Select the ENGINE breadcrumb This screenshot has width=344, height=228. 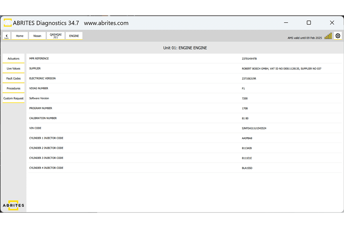74,36
